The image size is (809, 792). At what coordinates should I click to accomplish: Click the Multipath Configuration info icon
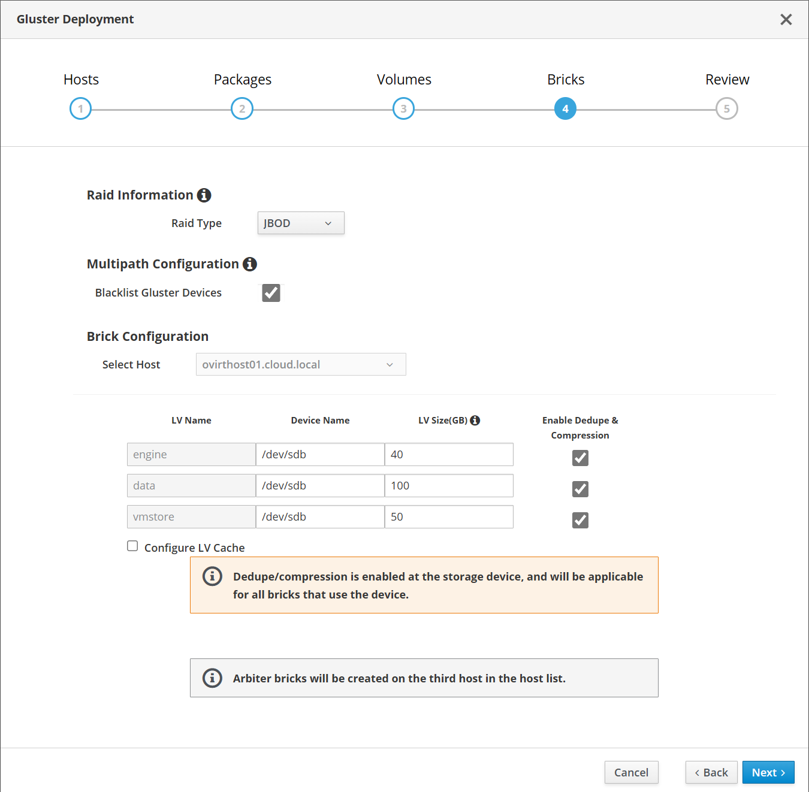point(250,264)
